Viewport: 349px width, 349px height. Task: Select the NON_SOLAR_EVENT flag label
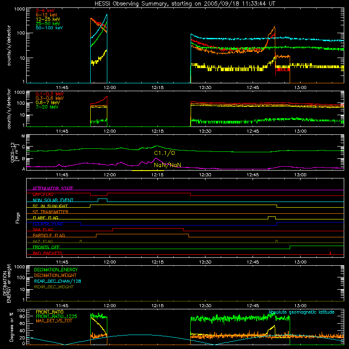point(53,200)
